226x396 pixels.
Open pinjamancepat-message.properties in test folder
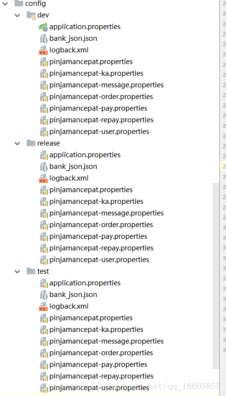[x=106, y=341]
